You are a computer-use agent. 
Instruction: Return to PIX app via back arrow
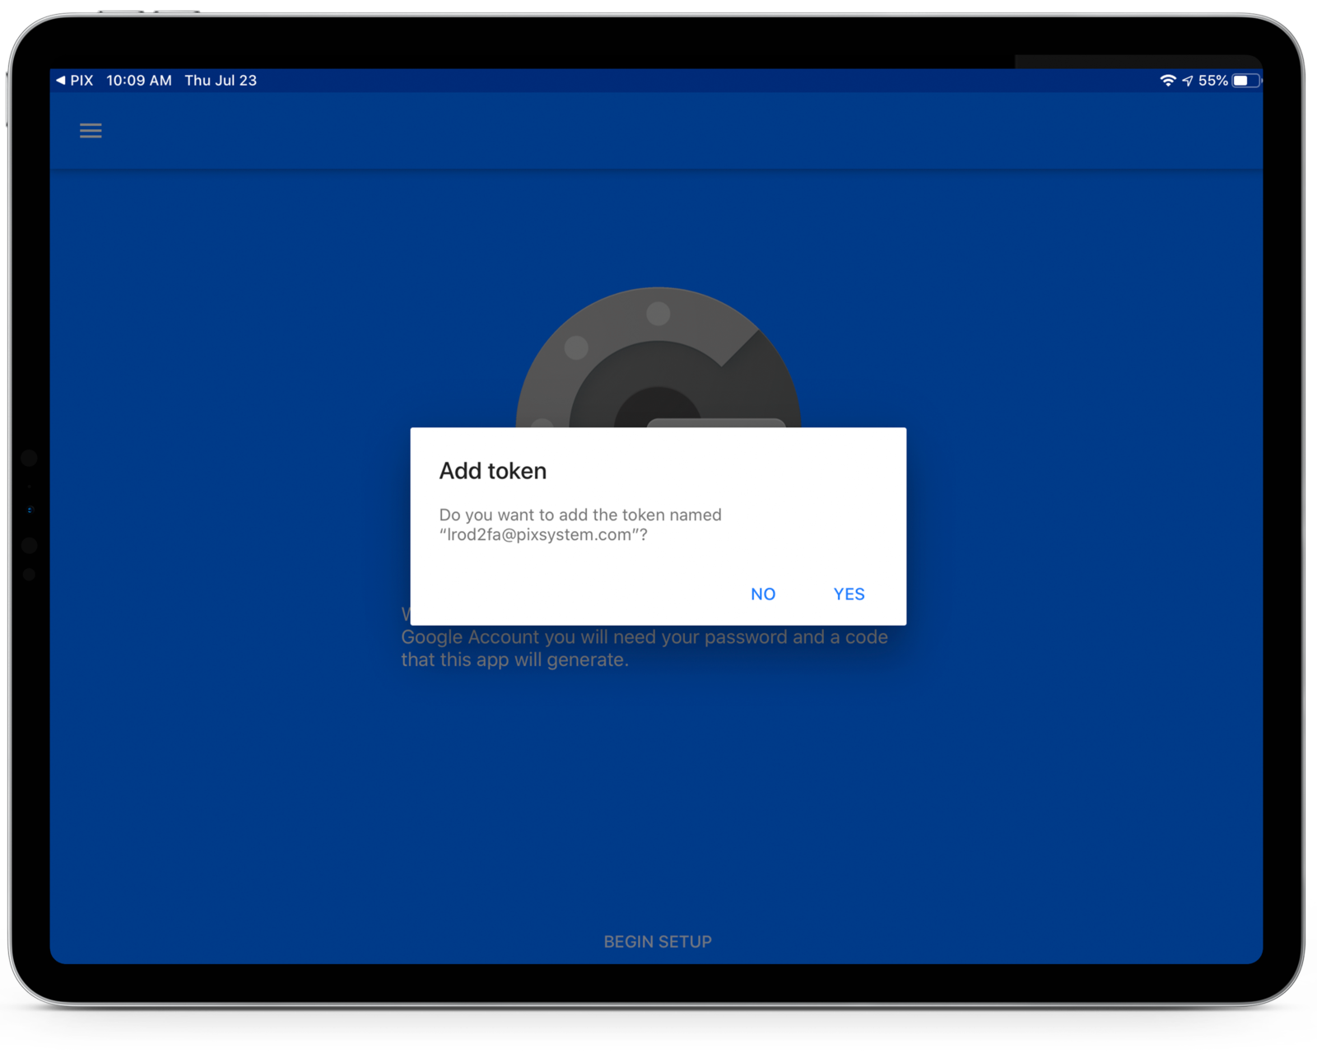(x=74, y=81)
